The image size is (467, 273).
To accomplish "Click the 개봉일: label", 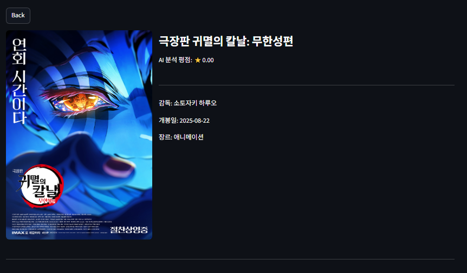I will 168,121.
